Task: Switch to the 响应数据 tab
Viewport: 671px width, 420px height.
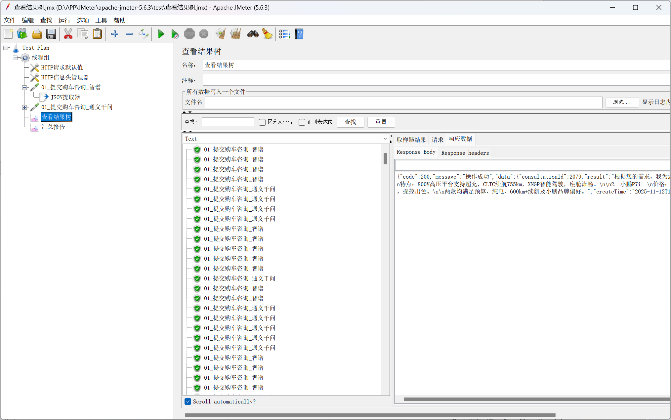Action: point(460,139)
